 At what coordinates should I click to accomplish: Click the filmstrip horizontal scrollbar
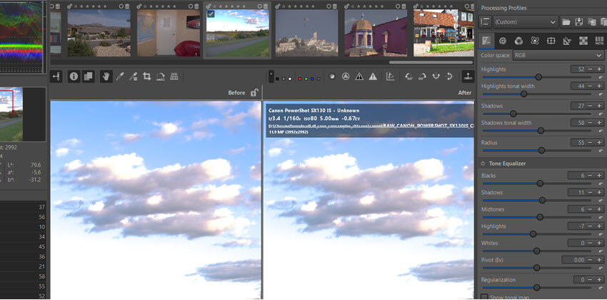coord(431,62)
